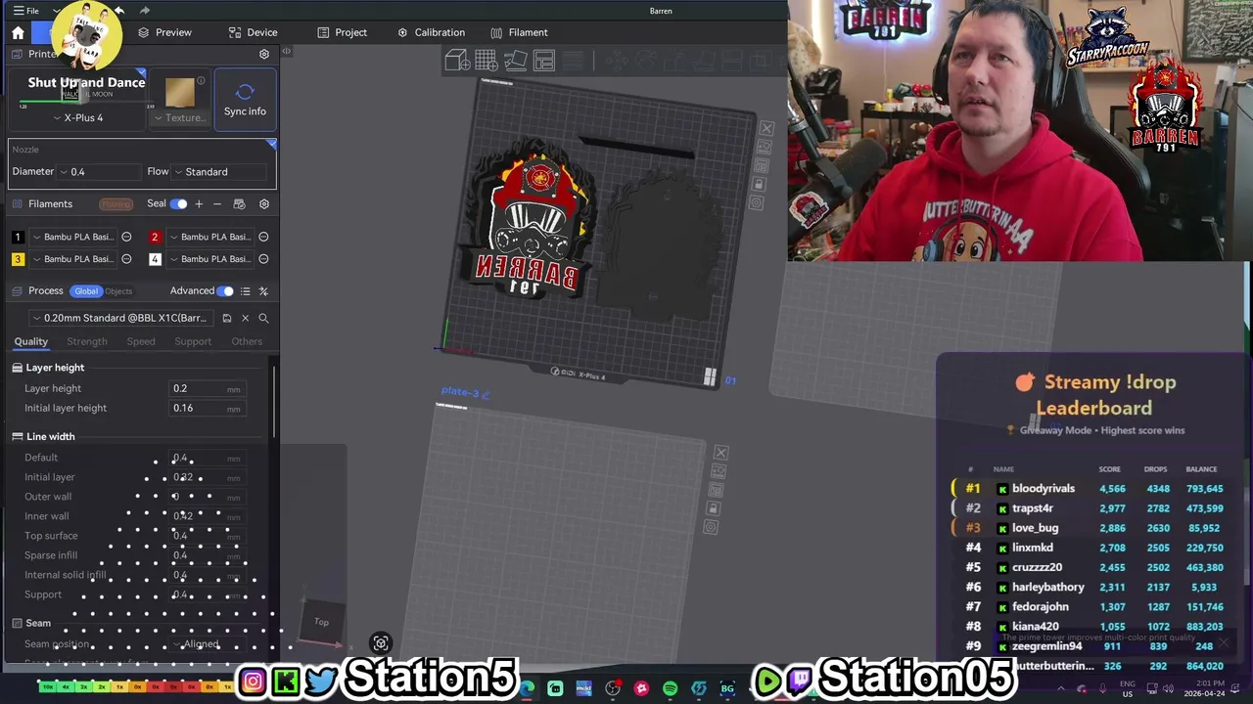Click the Flushing volumes button
The width and height of the screenshot is (1253, 704).
pyautogui.click(x=116, y=203)
